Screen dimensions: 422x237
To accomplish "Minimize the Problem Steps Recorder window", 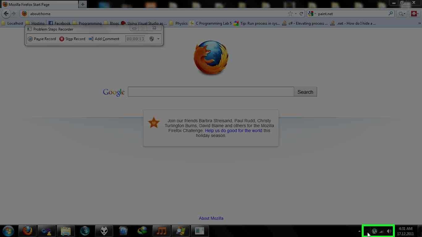I will [134, 28].
